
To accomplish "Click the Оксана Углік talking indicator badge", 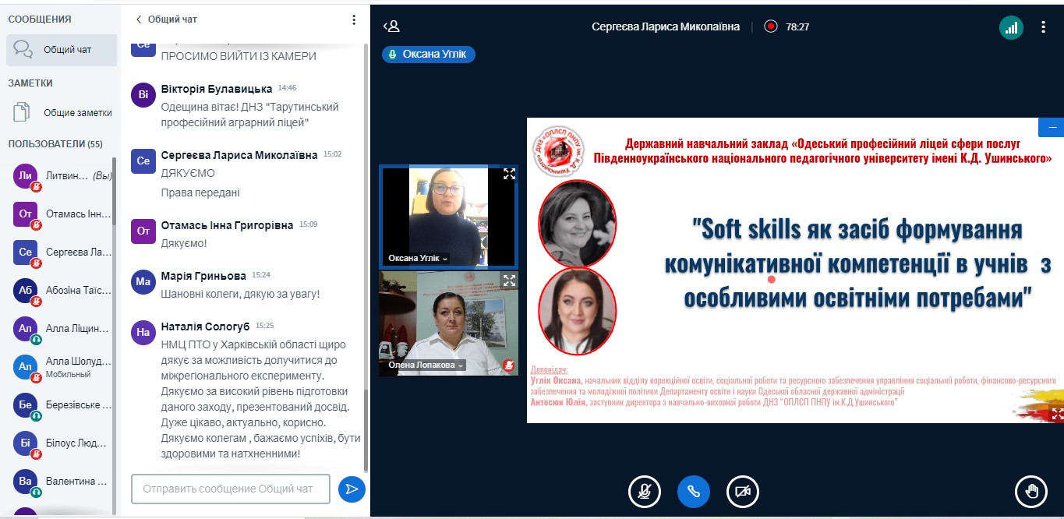I will click(428, 55).
